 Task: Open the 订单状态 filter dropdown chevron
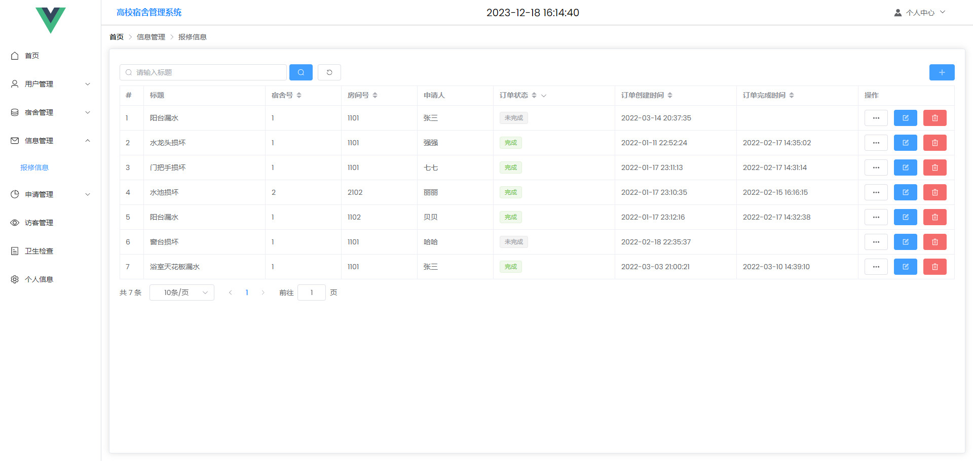544,96
